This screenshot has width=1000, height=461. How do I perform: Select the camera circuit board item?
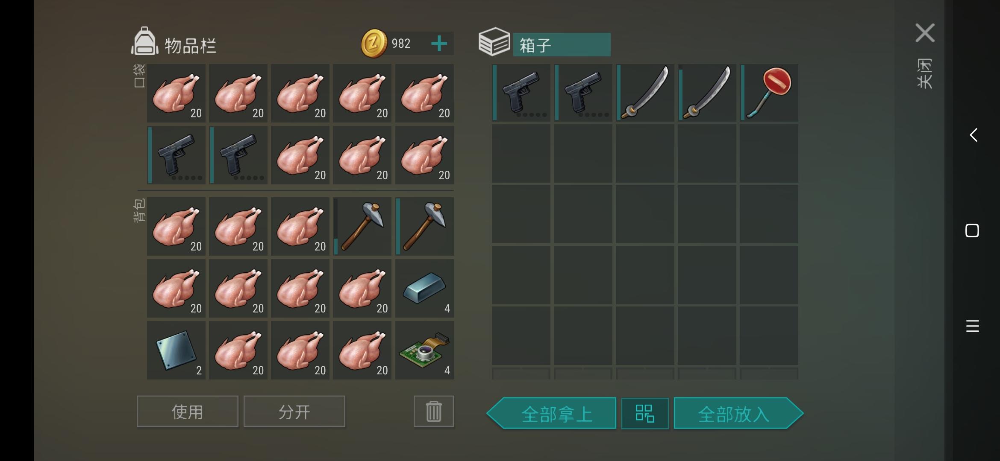pos(424,350)
